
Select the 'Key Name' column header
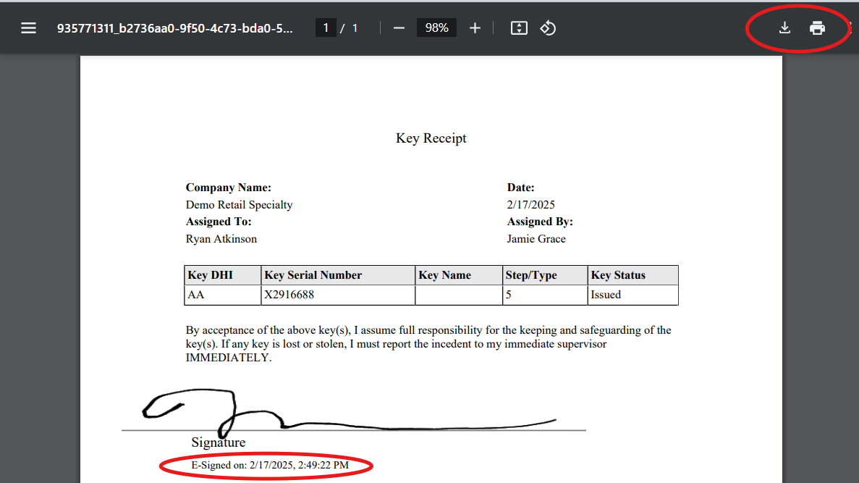(459, 275)
